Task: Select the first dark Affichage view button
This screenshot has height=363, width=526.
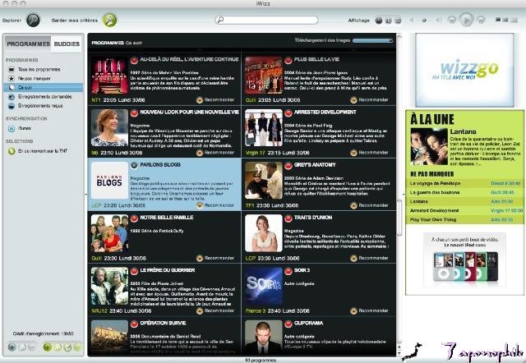Action: (x=379, y=21)
